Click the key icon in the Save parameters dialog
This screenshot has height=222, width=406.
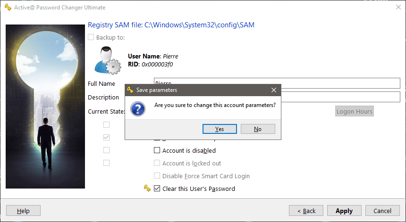click(130, 90)
